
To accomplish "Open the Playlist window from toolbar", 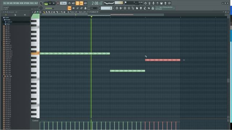I will coord(117,8).
